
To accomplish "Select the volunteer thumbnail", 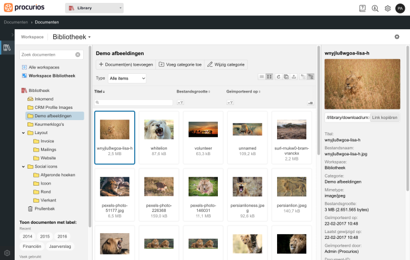I will 203,138.
